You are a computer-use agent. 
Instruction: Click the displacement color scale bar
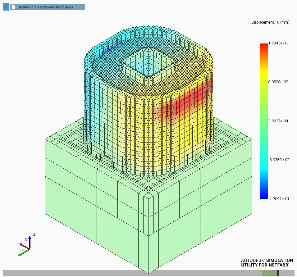264,121
